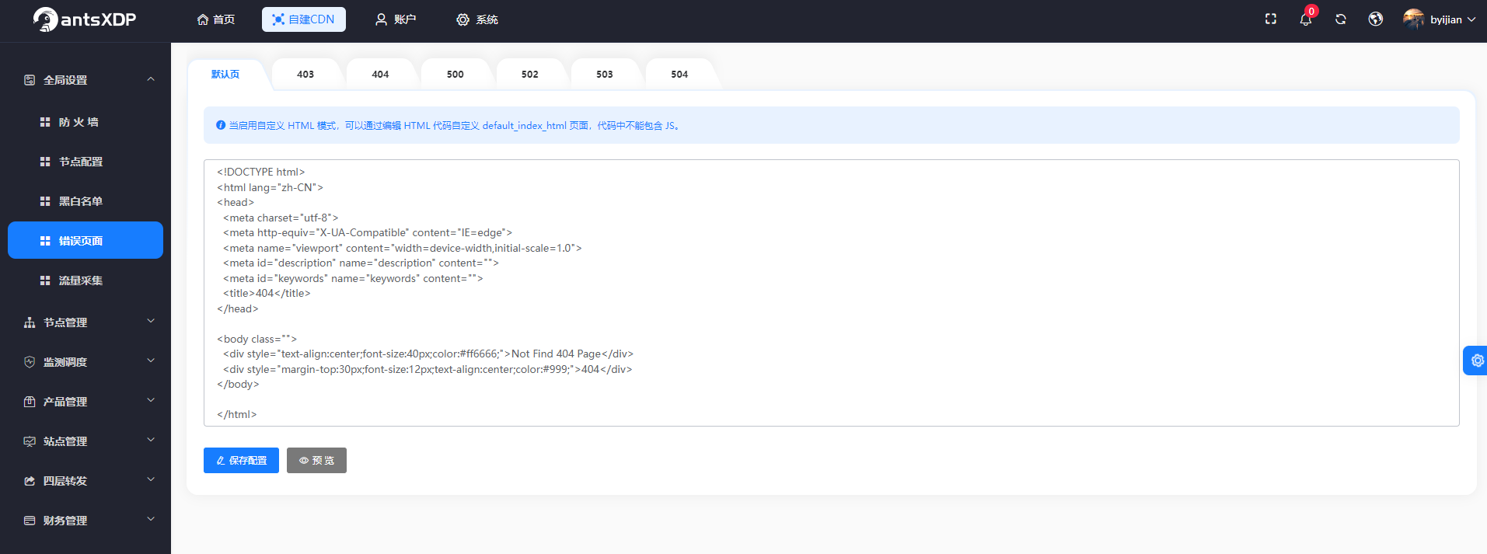Open the language globe icon
Screen dimensions: 1487x554
1376,19
